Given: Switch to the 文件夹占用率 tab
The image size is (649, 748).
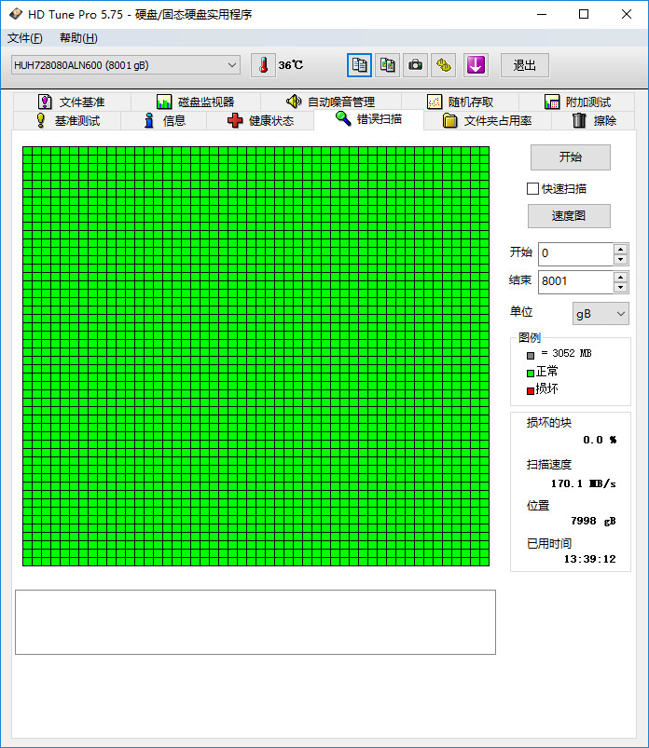Looking at the screenshot, I should (x=488, y=121).
